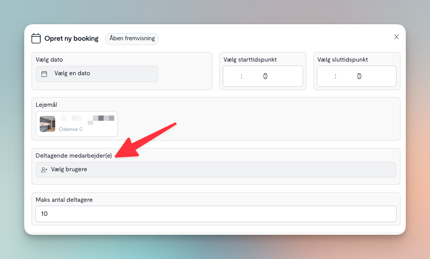
Task: Click the small calendar icon in date field
Action: [44, 74]
